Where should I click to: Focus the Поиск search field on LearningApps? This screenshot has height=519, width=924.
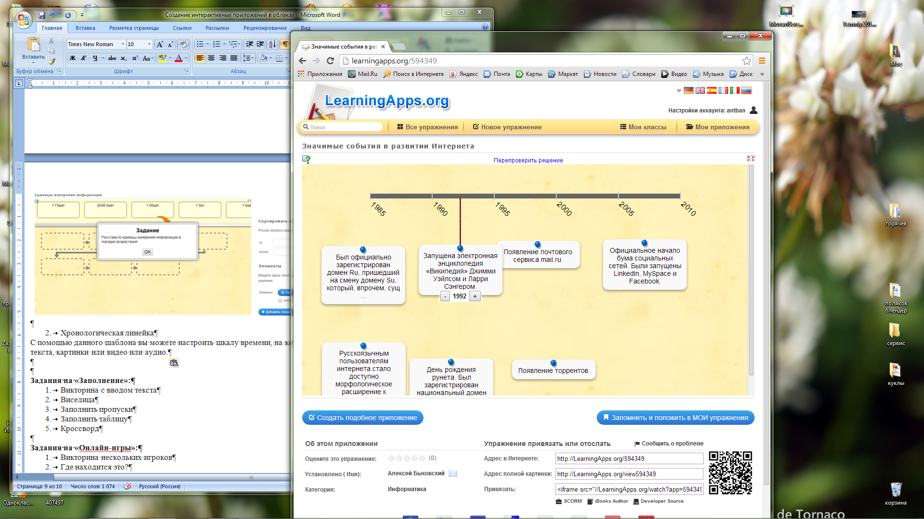click(x=342, y=127)
